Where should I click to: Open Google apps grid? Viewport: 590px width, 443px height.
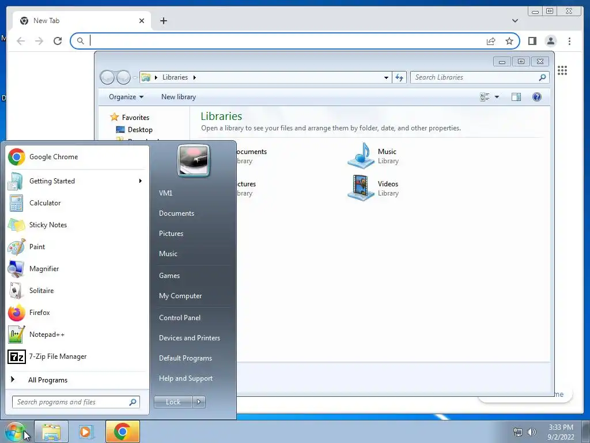coord(562,70)
